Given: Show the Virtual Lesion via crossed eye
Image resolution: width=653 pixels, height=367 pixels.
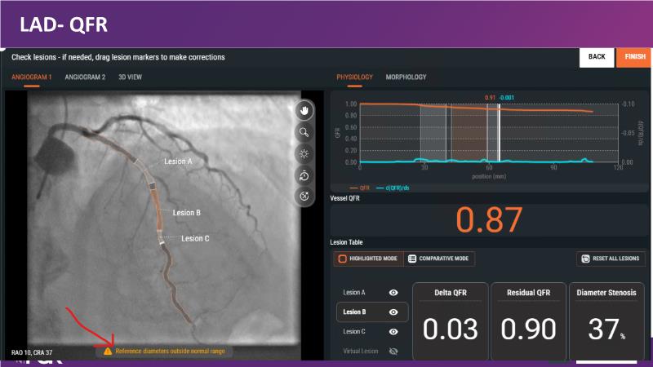Looking at the screenshot, I should [393, 352].
